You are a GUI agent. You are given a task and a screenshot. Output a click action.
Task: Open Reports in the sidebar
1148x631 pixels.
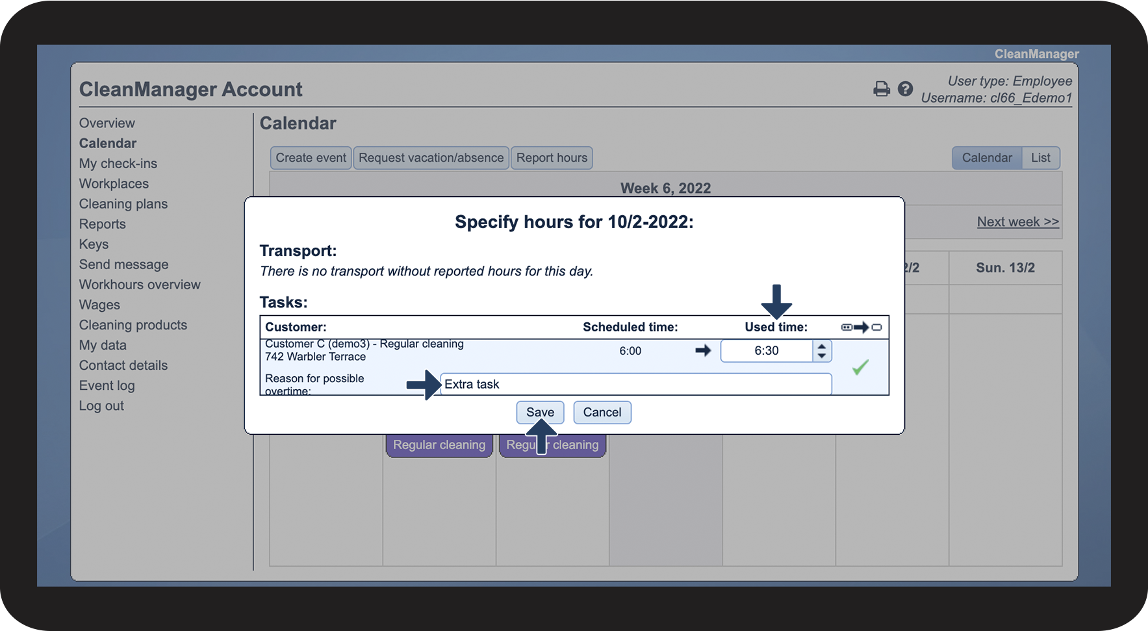(103, 224)
